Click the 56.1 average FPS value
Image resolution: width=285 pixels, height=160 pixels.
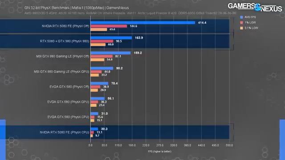(111, 99)
